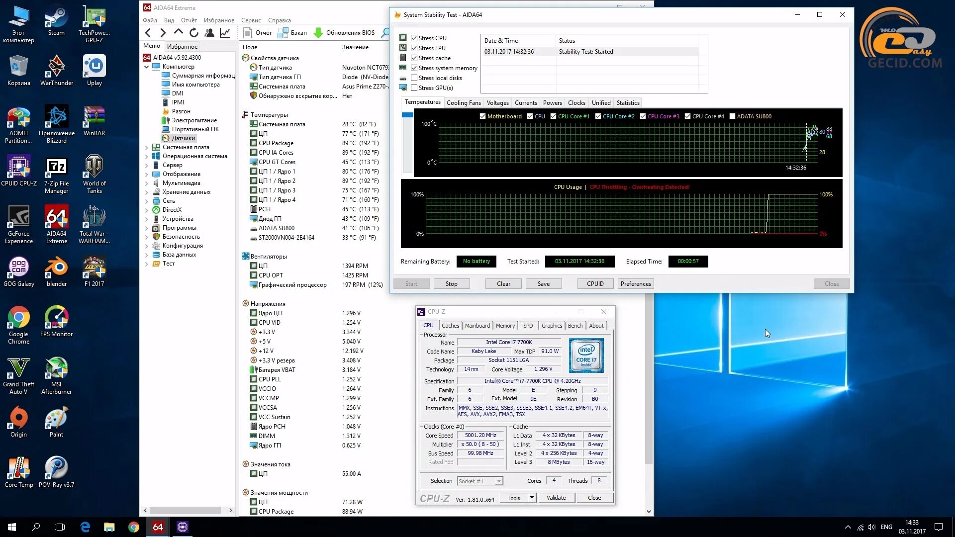The width and height of the screenshot is (955, 537).
Task: Click CPUID button in stability test
Action: 595,284
